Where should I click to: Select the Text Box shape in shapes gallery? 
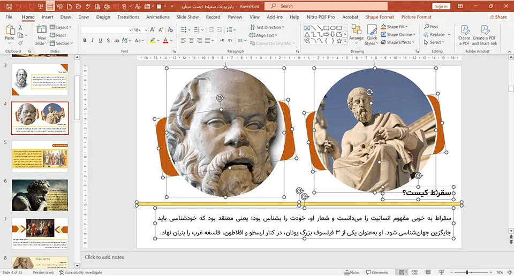(307, 28)
